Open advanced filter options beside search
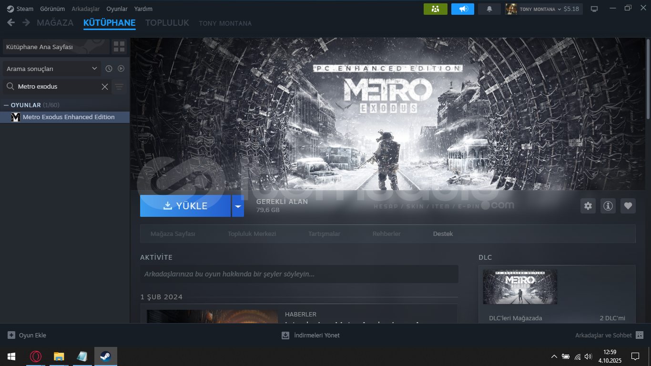 119,87
